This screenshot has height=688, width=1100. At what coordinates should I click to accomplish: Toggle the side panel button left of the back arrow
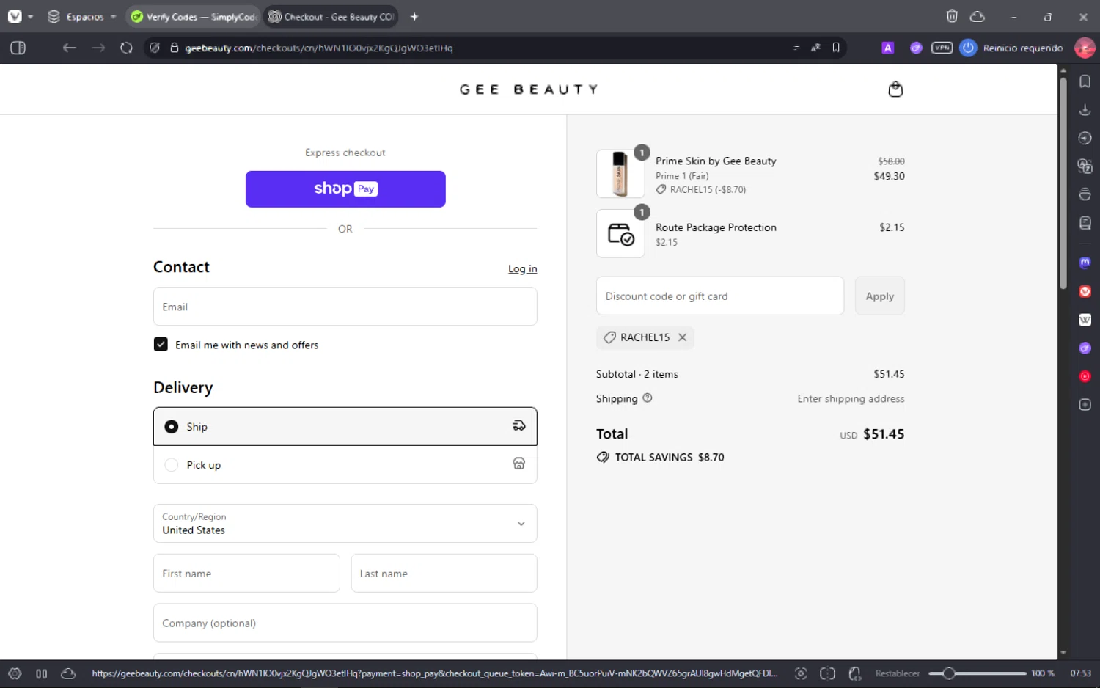click(18, 48)
